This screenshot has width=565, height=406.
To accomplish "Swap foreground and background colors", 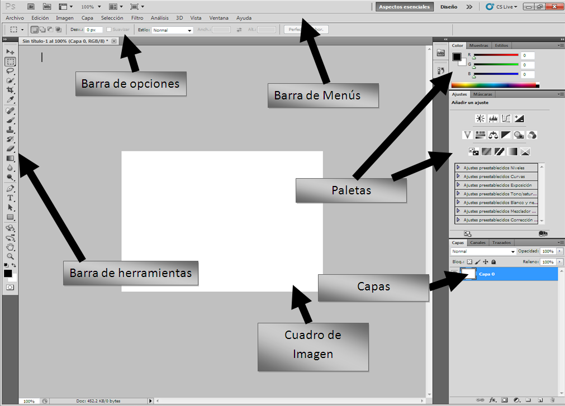I will pyautogui.click(x=14, y=265).
